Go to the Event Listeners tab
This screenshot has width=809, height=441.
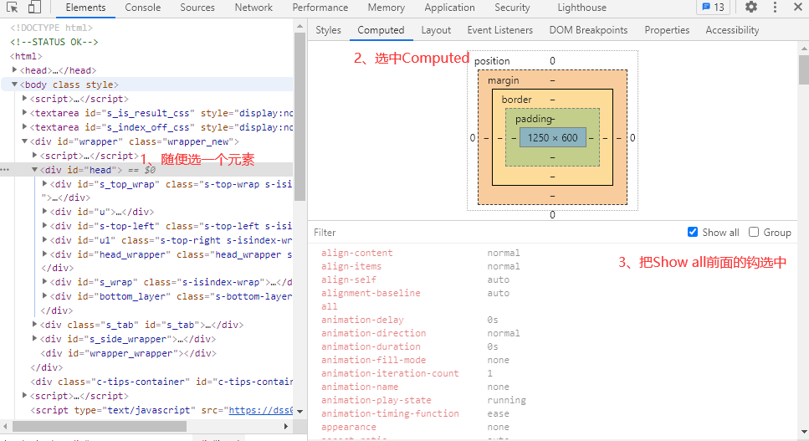pyautogui.click(x=499, y=30)
